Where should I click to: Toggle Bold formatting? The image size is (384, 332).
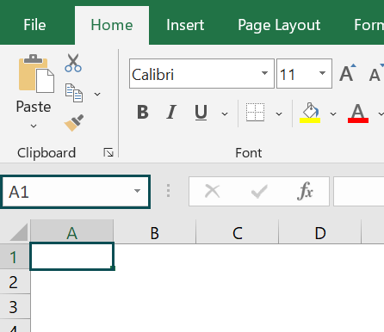(143, 112)
